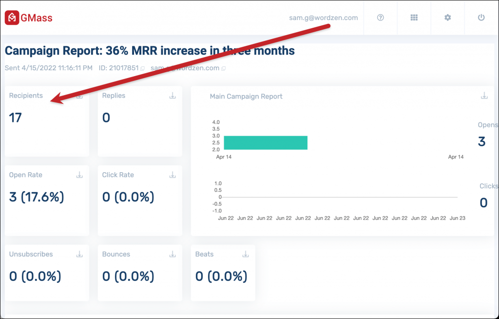Open external link beside sender email address
Image resolution: width=499 pixels, height=319 pixels.
pos(224,68)
